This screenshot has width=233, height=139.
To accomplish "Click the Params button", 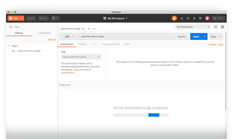I will point(182,36).
